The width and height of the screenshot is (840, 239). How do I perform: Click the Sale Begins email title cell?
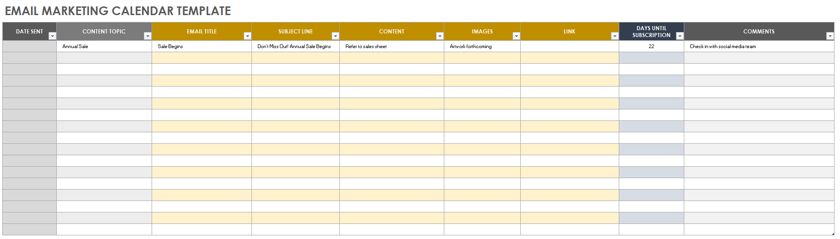[x=202, y=46]
